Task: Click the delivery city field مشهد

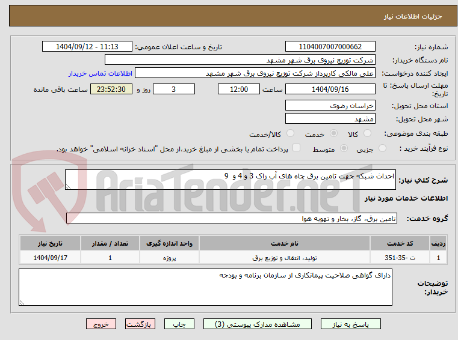Action: (x=330, y=119)
